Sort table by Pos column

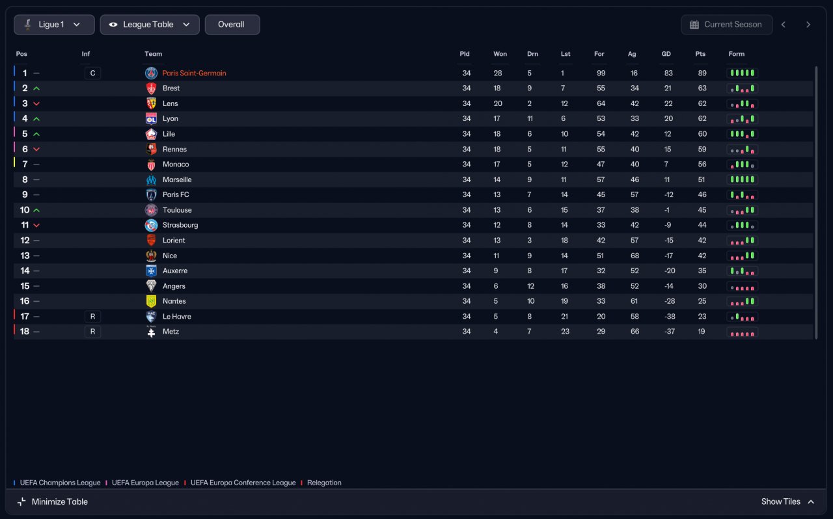21,54
